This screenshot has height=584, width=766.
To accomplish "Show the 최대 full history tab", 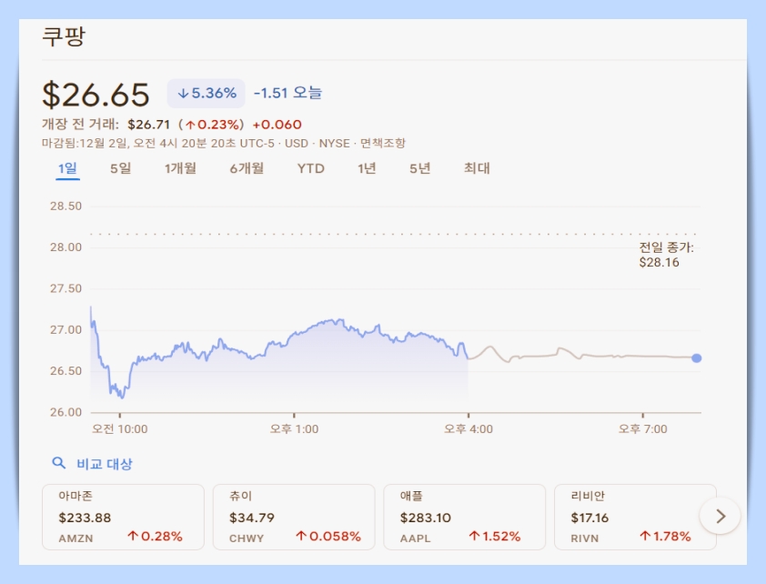I will pyautogui.click(x=477, y=168).
